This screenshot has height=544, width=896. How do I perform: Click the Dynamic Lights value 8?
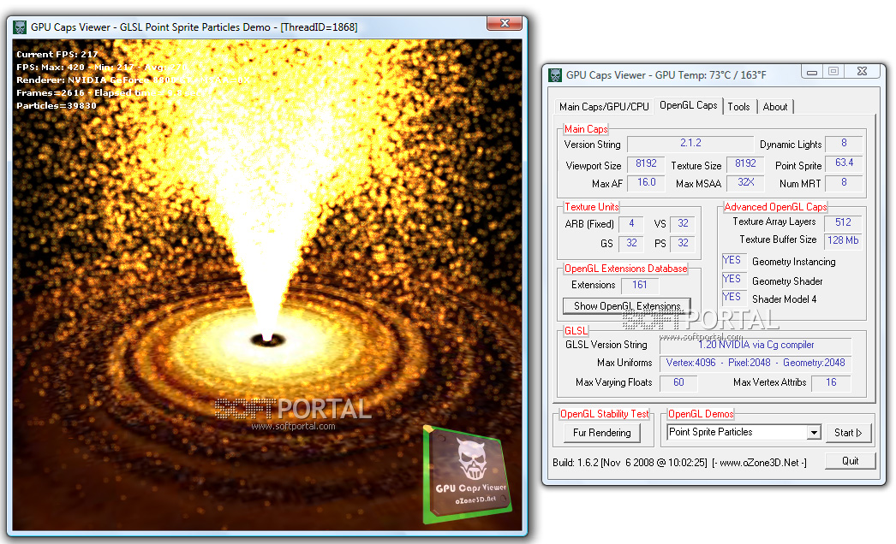[x=844, y=144]
